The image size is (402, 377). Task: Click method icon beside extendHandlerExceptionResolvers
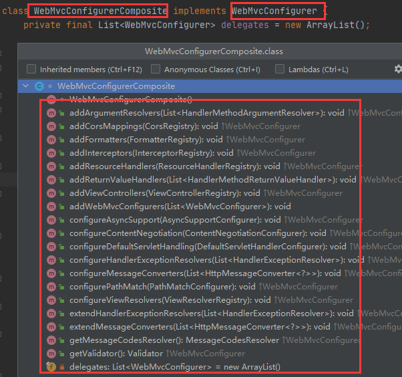pyautogui.click(x=51, y=313)
